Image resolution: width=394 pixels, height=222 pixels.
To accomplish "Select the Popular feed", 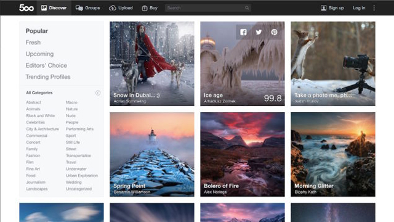I will [x=37, y=31].
